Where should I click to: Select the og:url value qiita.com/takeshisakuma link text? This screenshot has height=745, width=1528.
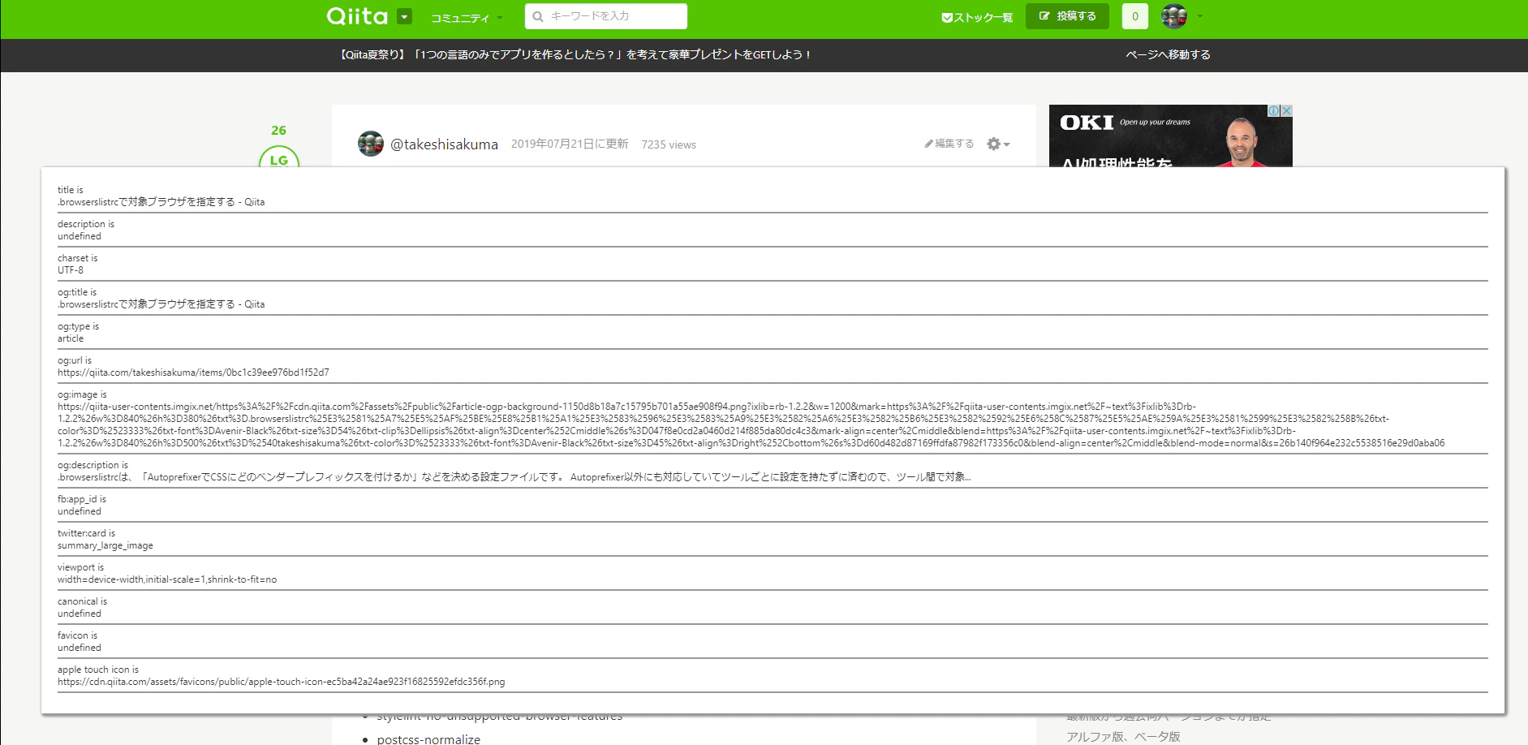point(193,372)
